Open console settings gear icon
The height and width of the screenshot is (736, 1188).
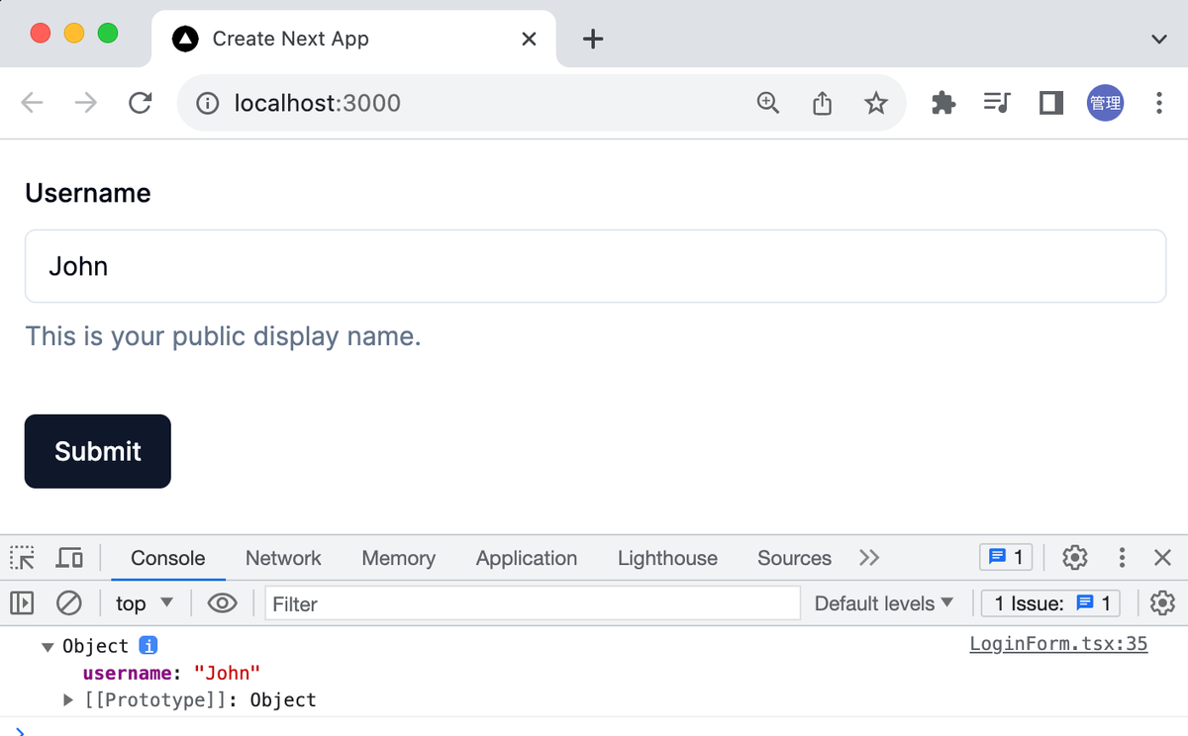pyautogui.click(x=1162, y=602)
